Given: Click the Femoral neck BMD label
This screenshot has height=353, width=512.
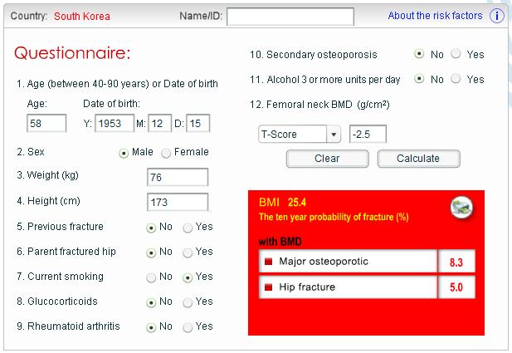Looking at the screenshot, I should point(319,105).
